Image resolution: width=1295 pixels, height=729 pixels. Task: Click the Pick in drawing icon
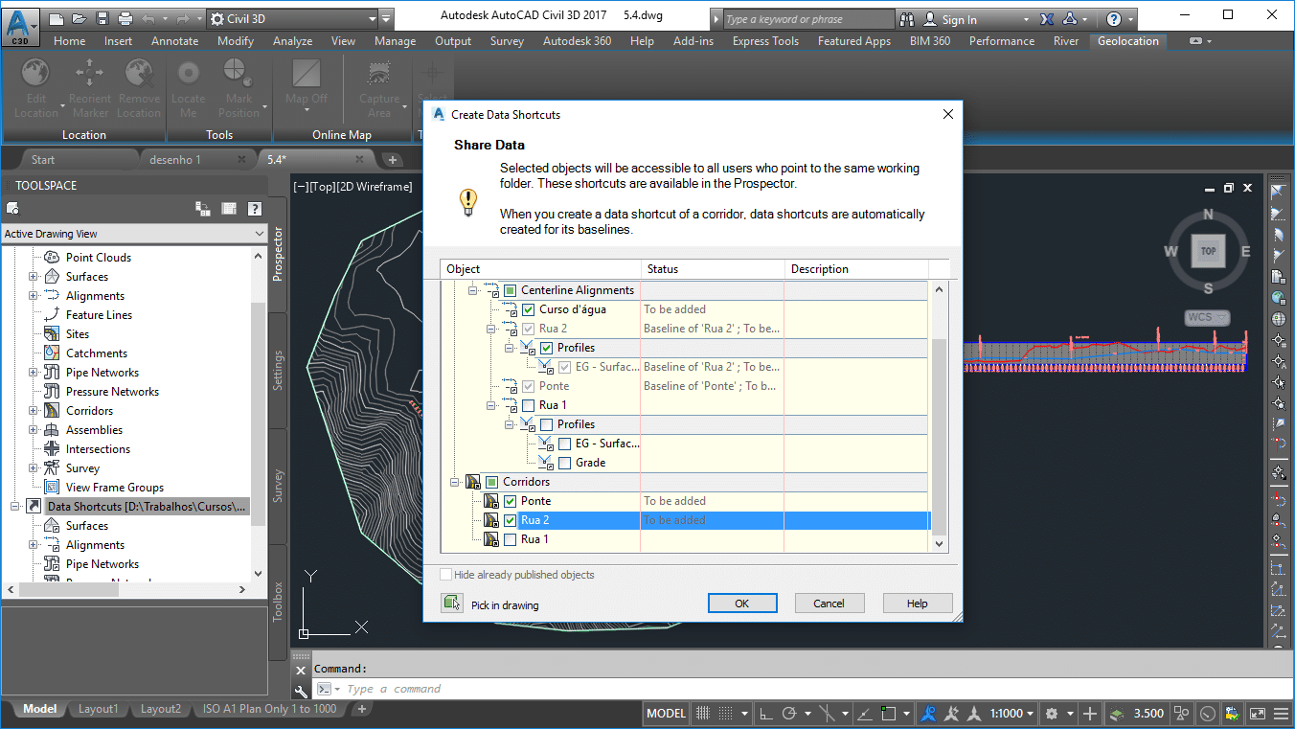pyautogui.click(x=452, y=604)
